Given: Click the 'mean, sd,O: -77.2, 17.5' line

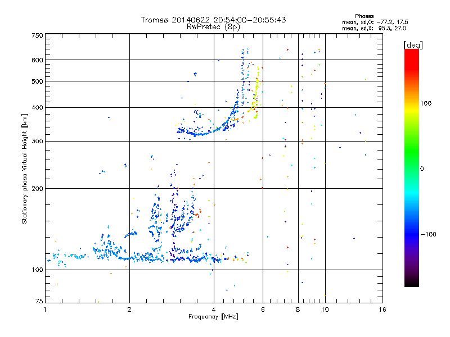Looking at the screenshot, I should coord(375,22).
